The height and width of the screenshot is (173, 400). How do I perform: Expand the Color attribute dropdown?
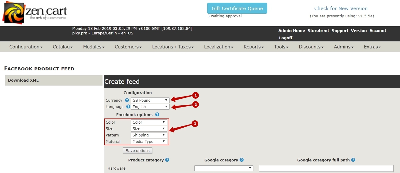click(149, 122)
